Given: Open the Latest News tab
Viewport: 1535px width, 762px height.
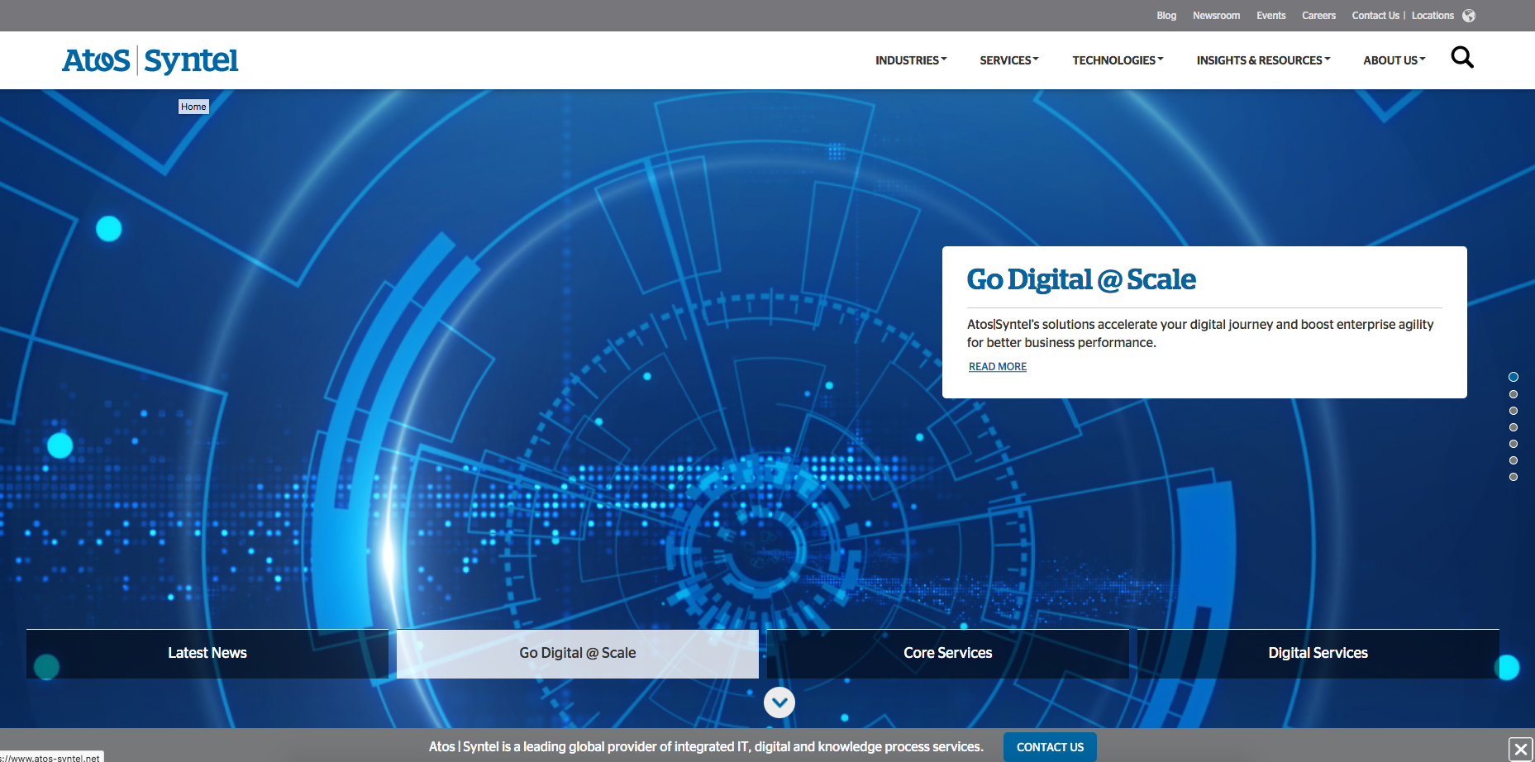Looking at the screenshot, I should click(207, 654).
